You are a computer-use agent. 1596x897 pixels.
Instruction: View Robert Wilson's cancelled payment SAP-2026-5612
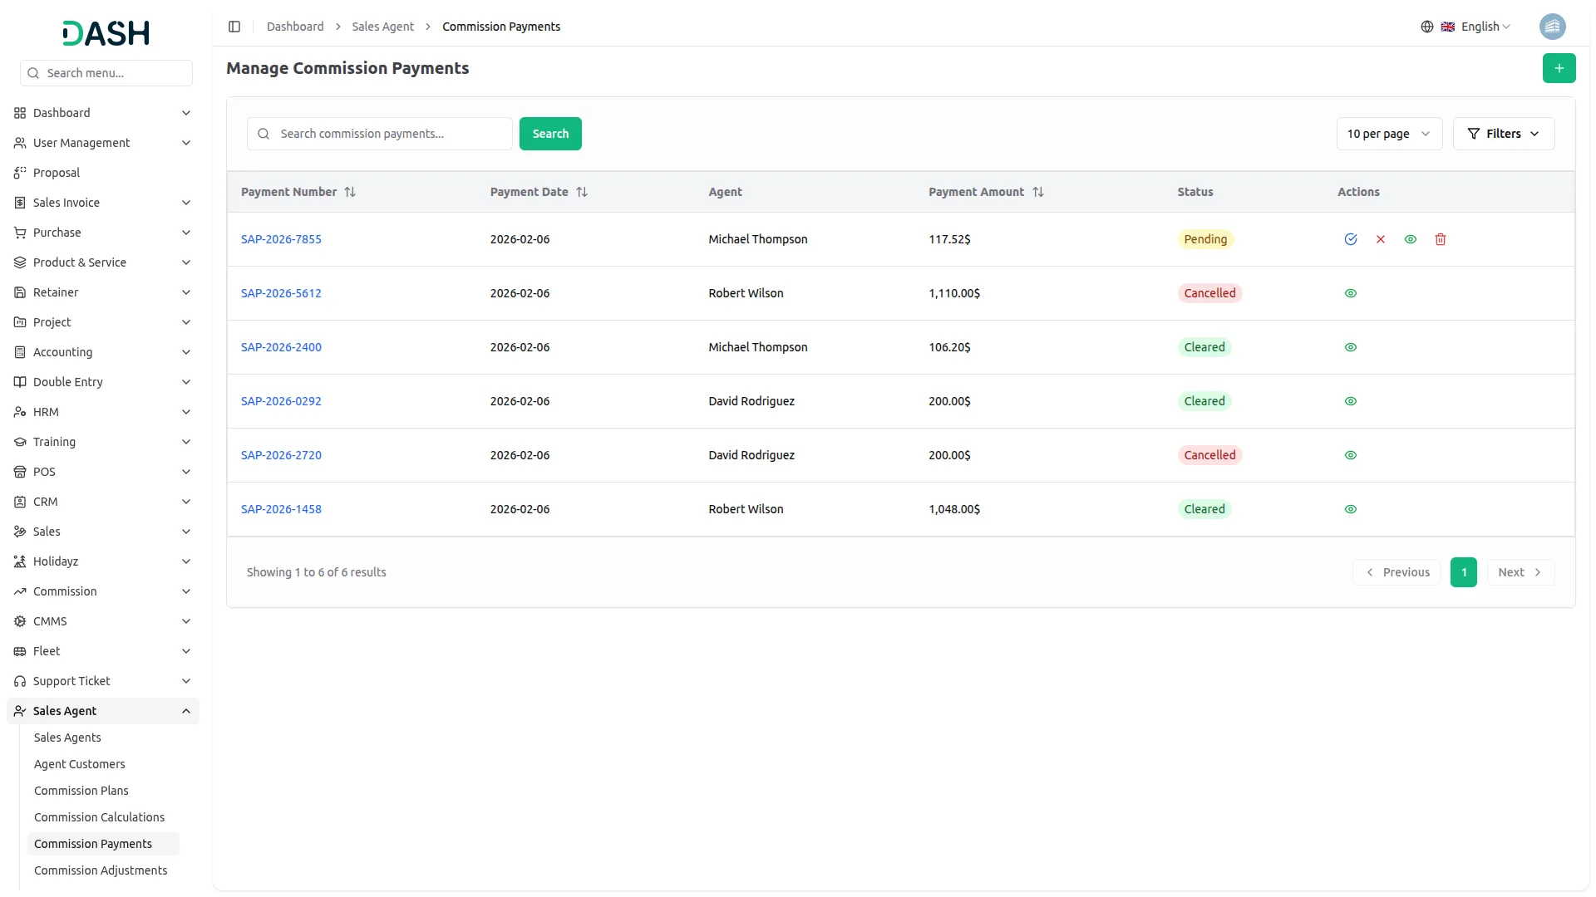click(1350, 293)
